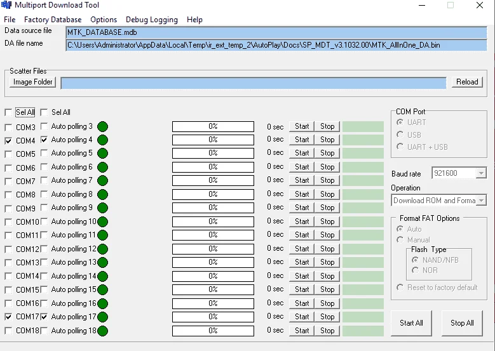Click the green status circle beside Auto polling 4
495x351 pixels.
pos(102,140)
